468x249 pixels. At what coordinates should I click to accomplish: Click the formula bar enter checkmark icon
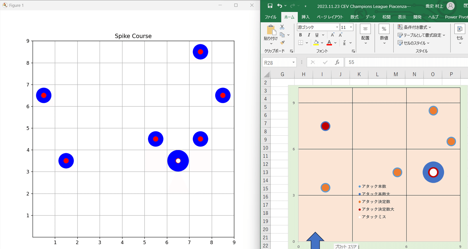point(325,62)
